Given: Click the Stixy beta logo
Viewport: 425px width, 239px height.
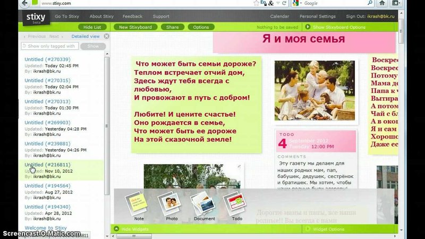Looking at the screenshot, I should click(36, 18).
